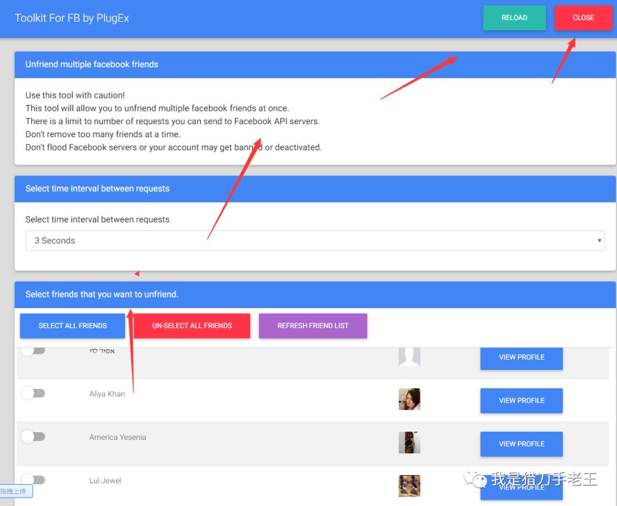Toggle the switch for Lul Jewel
This screenshot has height=506, width=617.
point(33,480)
